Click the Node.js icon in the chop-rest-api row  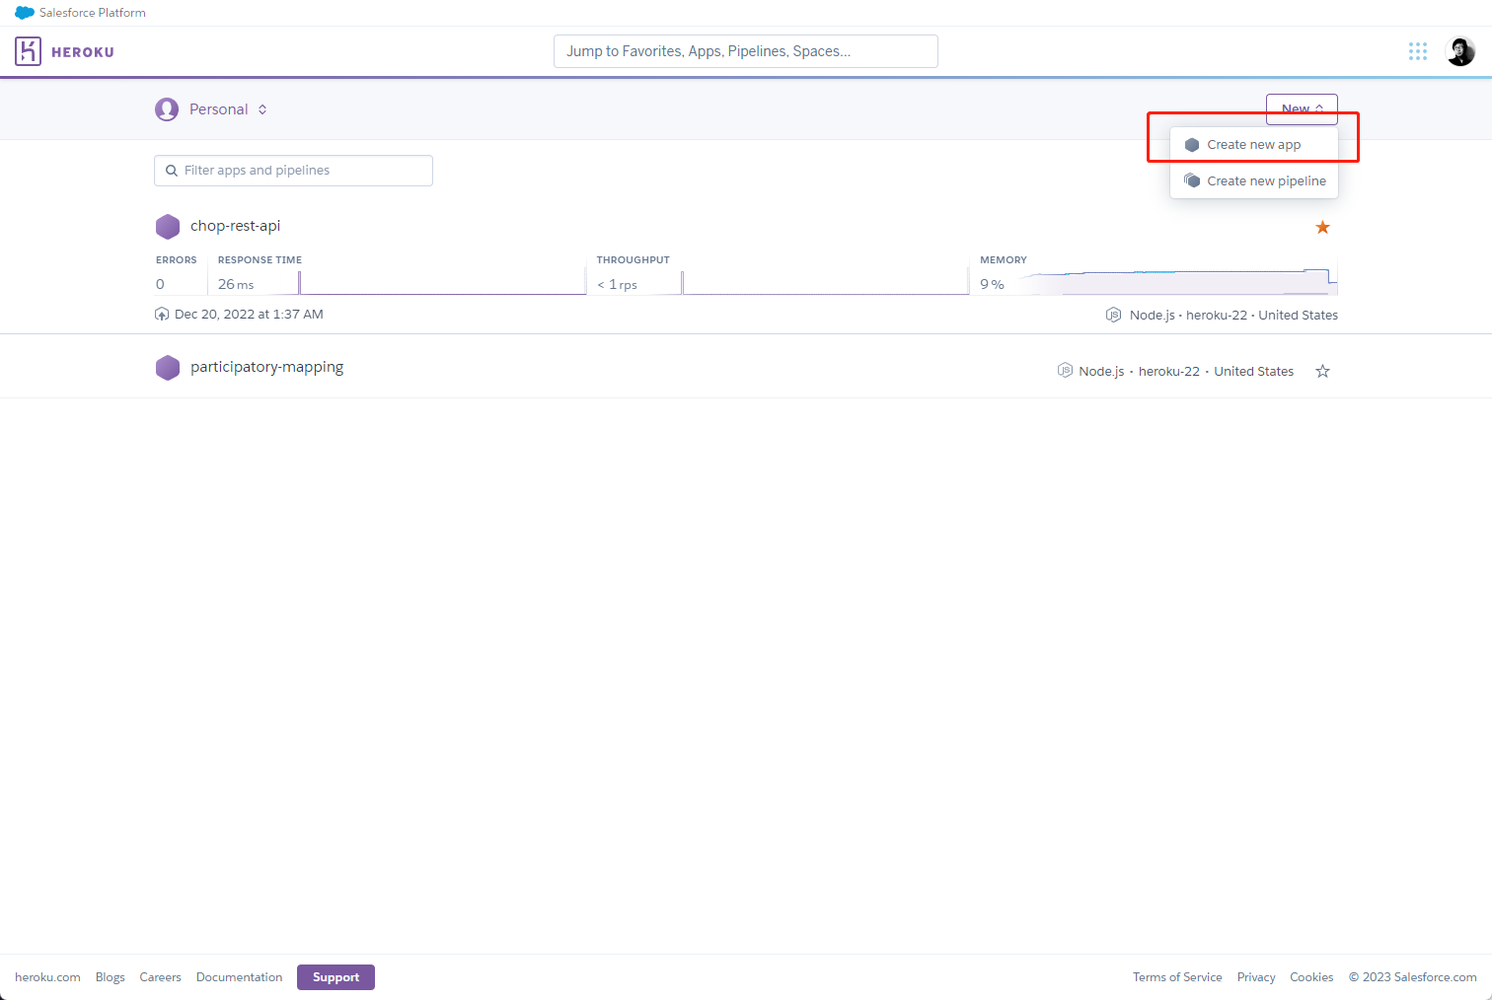pos(1113,316)
